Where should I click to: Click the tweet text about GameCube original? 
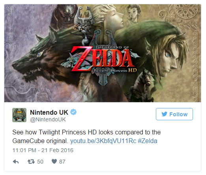point(86,136)
